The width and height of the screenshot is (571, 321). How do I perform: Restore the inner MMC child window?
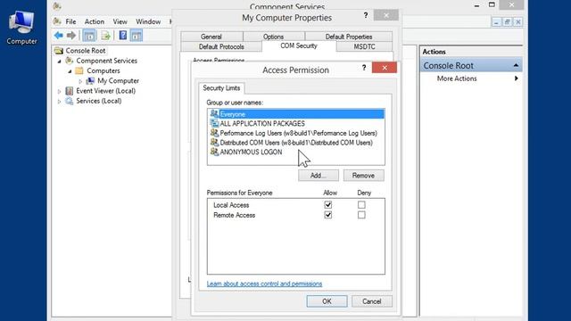(x=507, y=22)
